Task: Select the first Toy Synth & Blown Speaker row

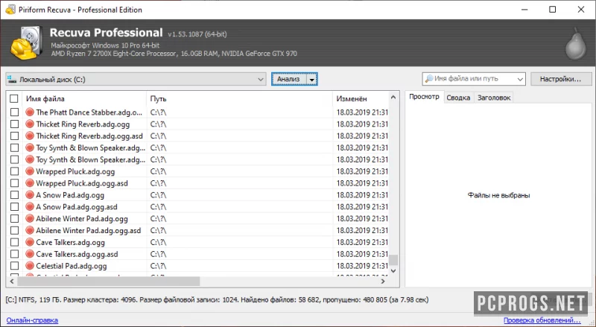Action: pyautogui.click(x=197, y=147)
